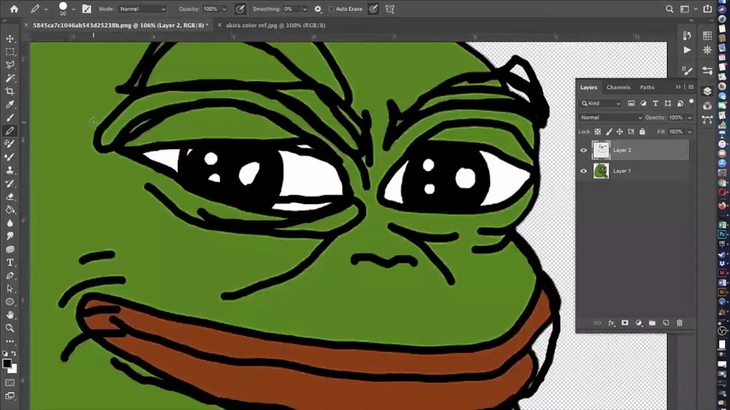Toggle lock all for the layer
This screenshot has height=410, width=730.
[x=642, y=132]
